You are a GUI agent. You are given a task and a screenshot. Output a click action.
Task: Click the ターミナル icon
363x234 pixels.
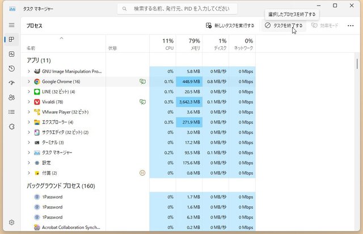point(37,142)
